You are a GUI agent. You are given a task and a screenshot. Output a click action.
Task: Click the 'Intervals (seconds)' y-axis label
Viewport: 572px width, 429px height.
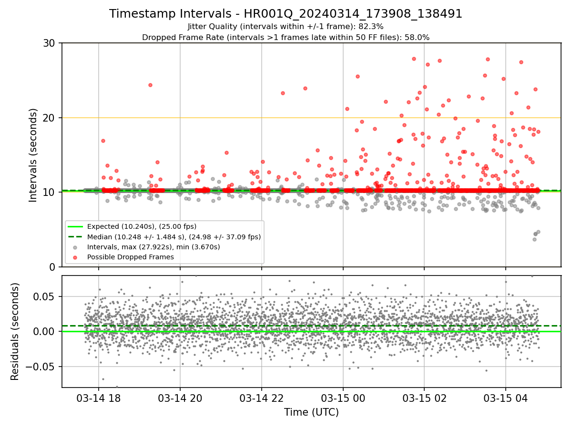point(33,155)
